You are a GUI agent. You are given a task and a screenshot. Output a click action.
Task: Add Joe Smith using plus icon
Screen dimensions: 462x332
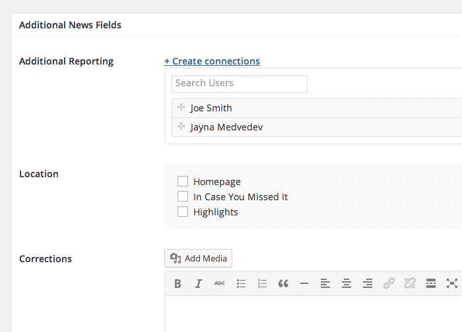(x=181, y=107)
